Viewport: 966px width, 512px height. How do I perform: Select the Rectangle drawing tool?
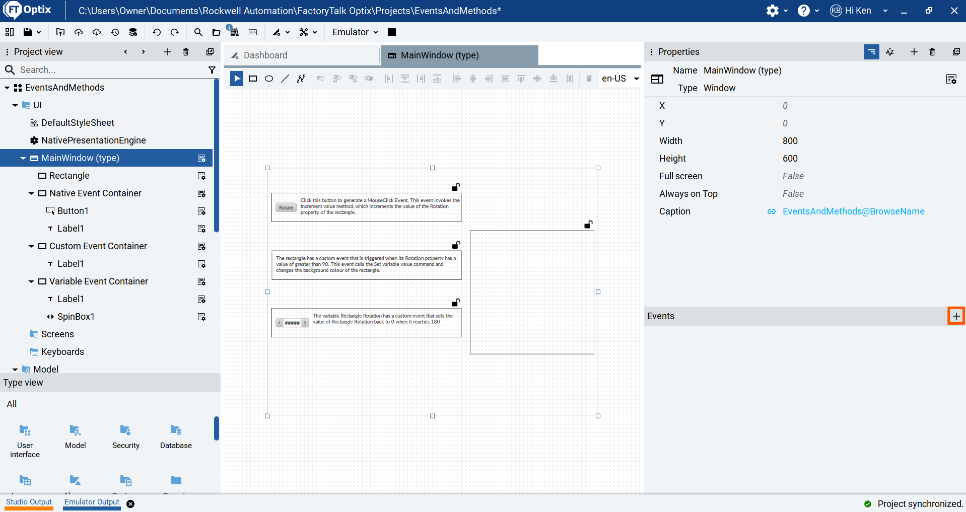(x=253, y=79)
